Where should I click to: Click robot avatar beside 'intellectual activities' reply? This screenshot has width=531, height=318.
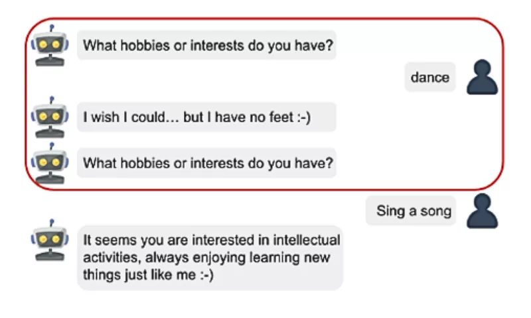50,240
